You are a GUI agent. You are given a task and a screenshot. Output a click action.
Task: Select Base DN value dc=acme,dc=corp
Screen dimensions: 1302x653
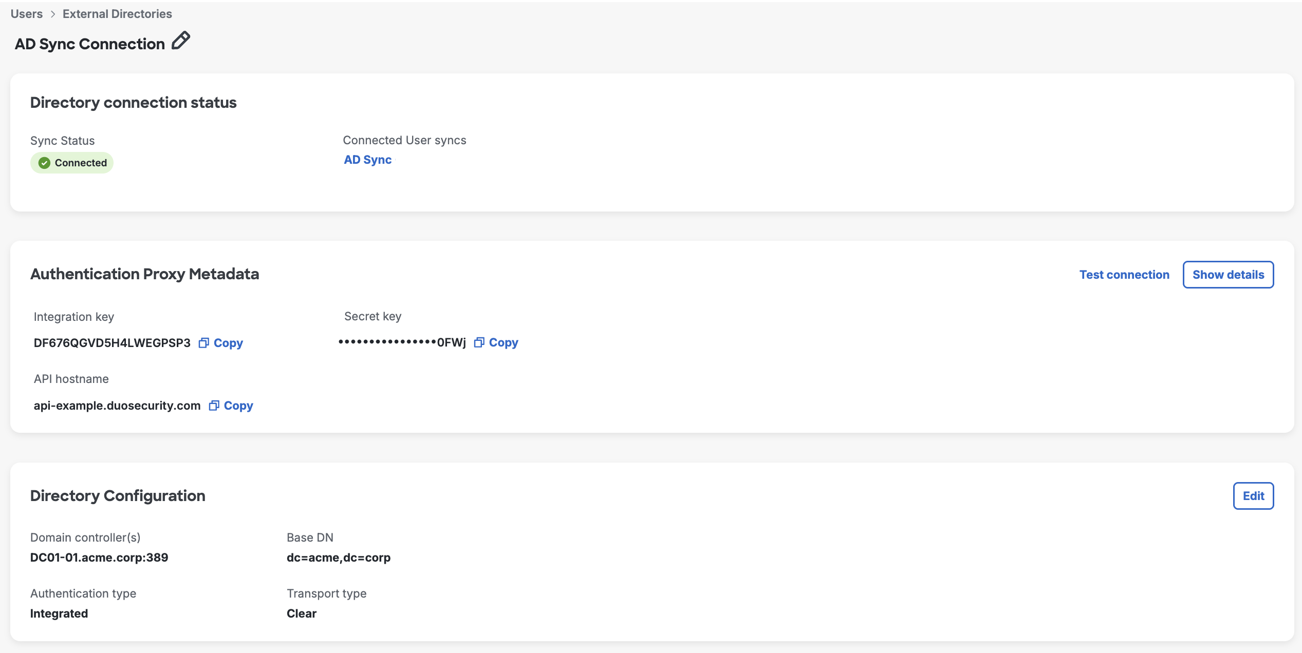tap(339, 558)
